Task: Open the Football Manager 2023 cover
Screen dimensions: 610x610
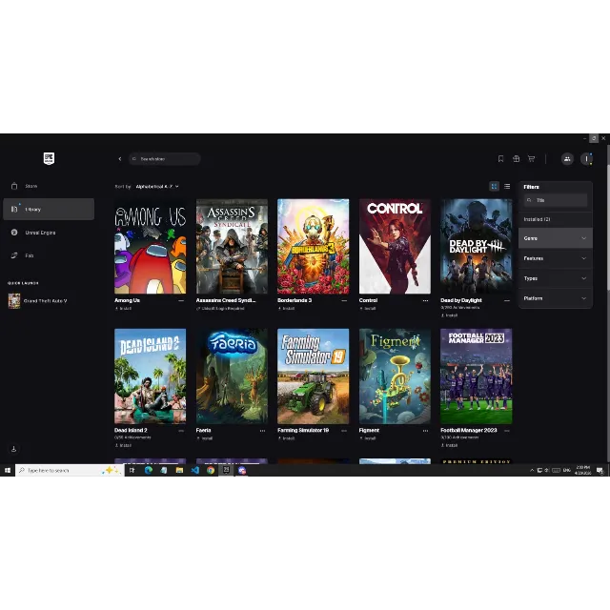Action: pos(477,376)
